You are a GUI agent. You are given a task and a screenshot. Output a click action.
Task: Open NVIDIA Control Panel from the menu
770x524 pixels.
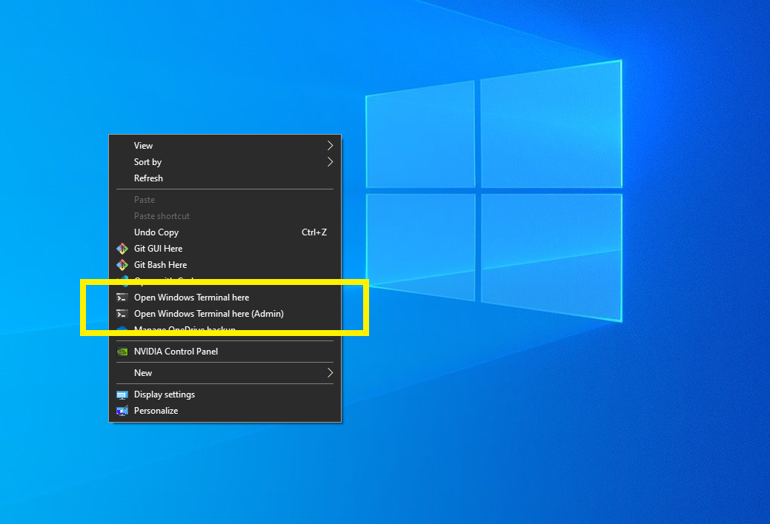(225, 352)
